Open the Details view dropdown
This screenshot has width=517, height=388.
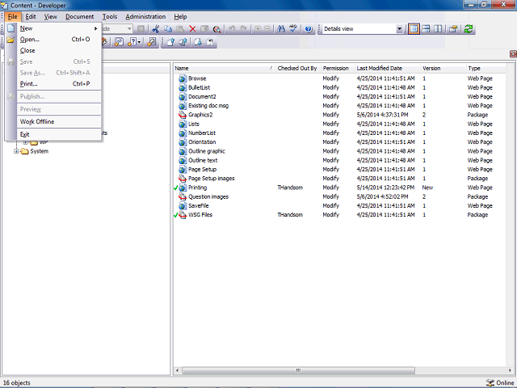[x=399, y=29]
